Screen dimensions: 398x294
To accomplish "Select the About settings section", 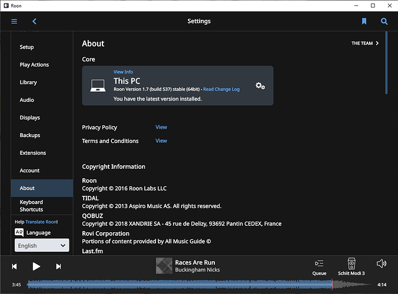I will point(42,188).
